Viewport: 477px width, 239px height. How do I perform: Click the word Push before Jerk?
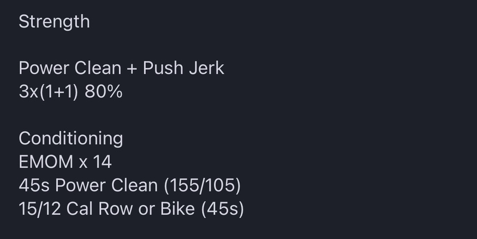point(163,68)
